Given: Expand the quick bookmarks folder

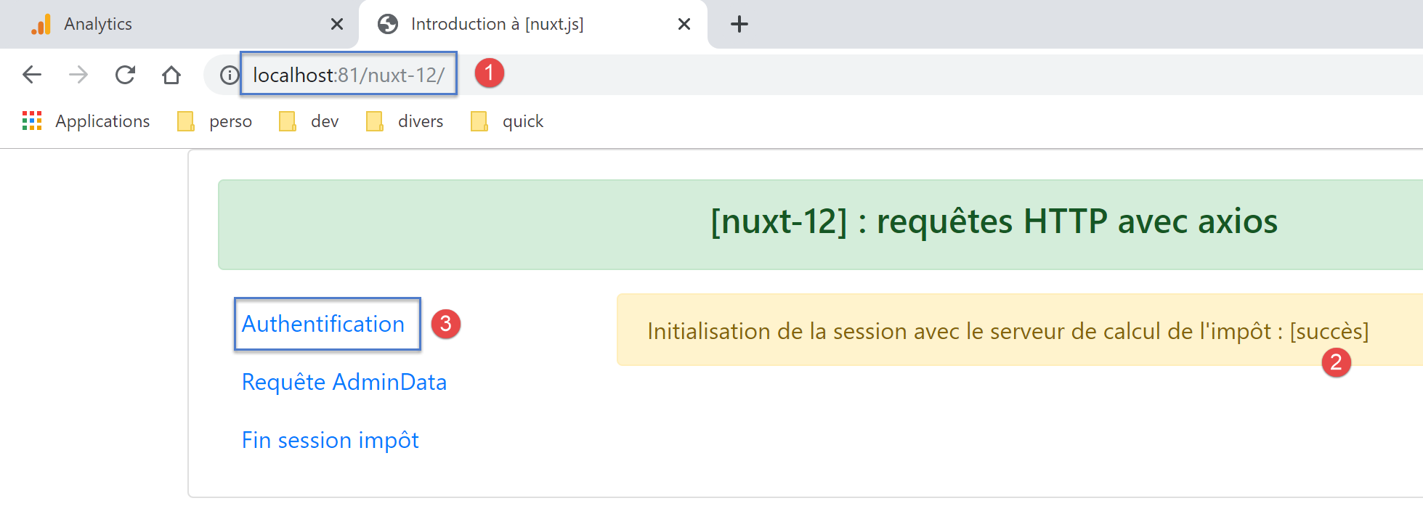Looking at the screenshot, I should [x=507, y=121].
